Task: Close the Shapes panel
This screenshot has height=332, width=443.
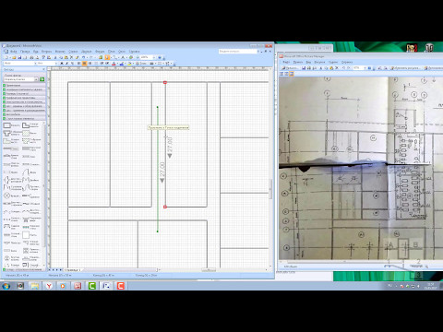Action: point(43,69)
